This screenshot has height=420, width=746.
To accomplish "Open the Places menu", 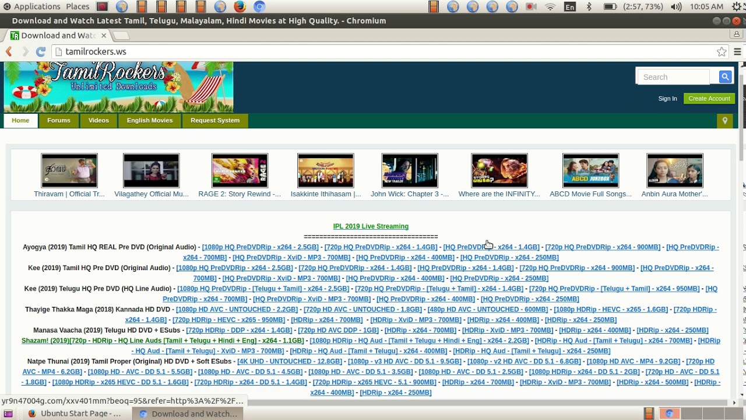I will 78,6.
